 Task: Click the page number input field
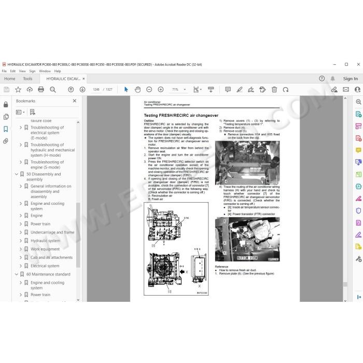click(x=96, y=89)
